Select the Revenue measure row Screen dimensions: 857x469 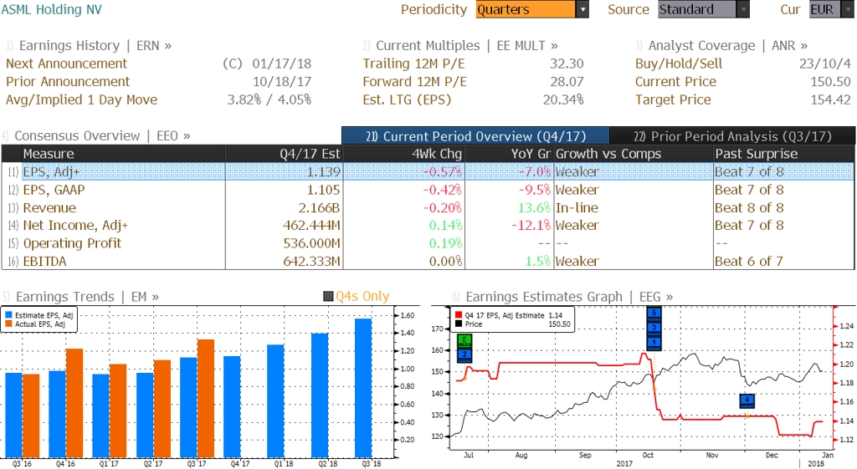[428, 208]
